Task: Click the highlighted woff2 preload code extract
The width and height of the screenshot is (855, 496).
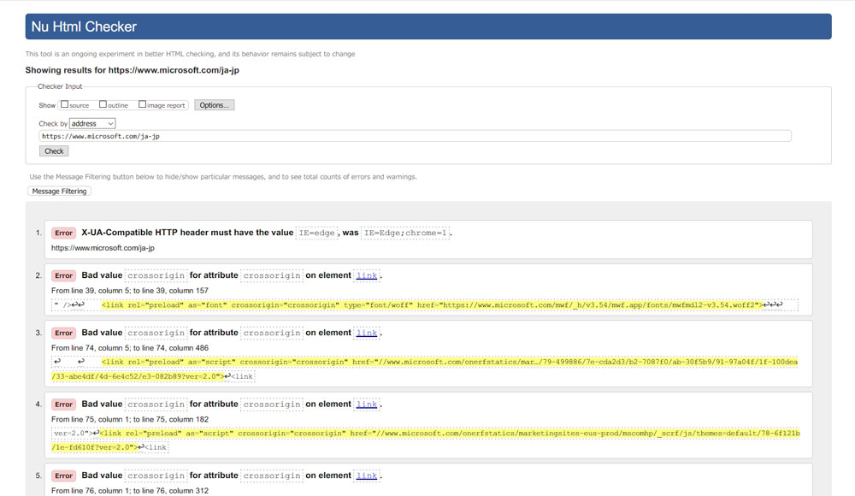Action: [433, 305]
